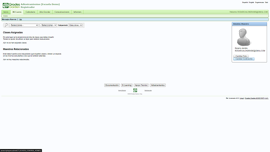
Task: Click the Adiestramientos (Escuela Demo) title
Action: (40, 4)
